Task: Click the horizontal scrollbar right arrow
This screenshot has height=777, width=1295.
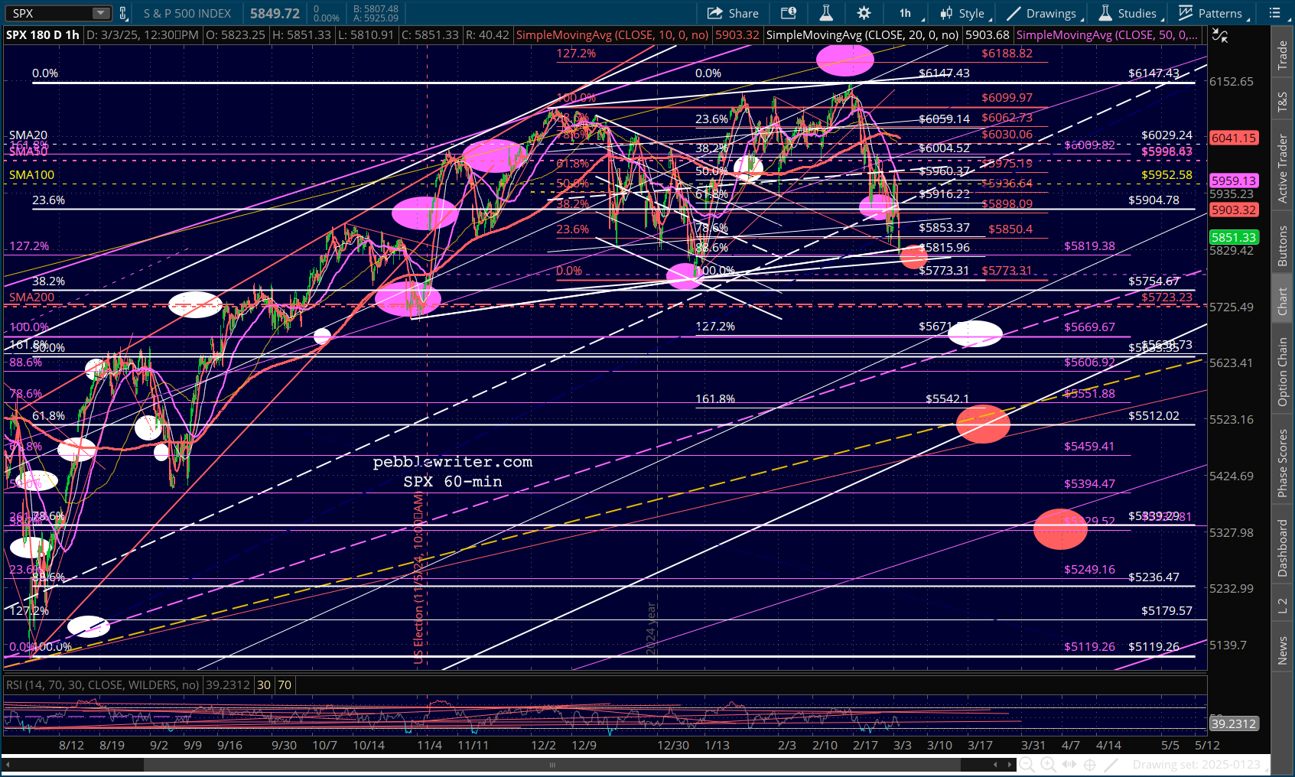Action: coord(1010,764)
